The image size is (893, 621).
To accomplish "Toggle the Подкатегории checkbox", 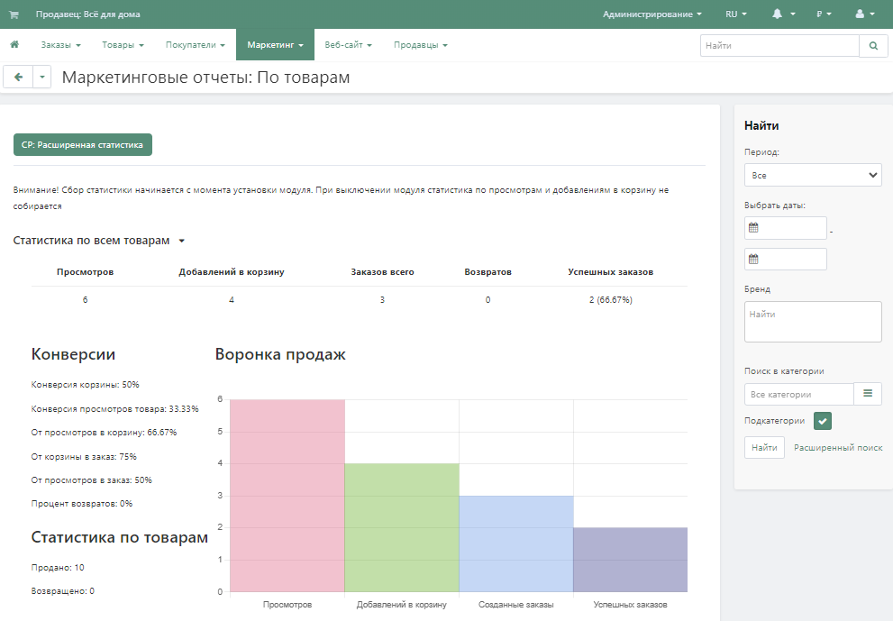I will tap(822, 421).
